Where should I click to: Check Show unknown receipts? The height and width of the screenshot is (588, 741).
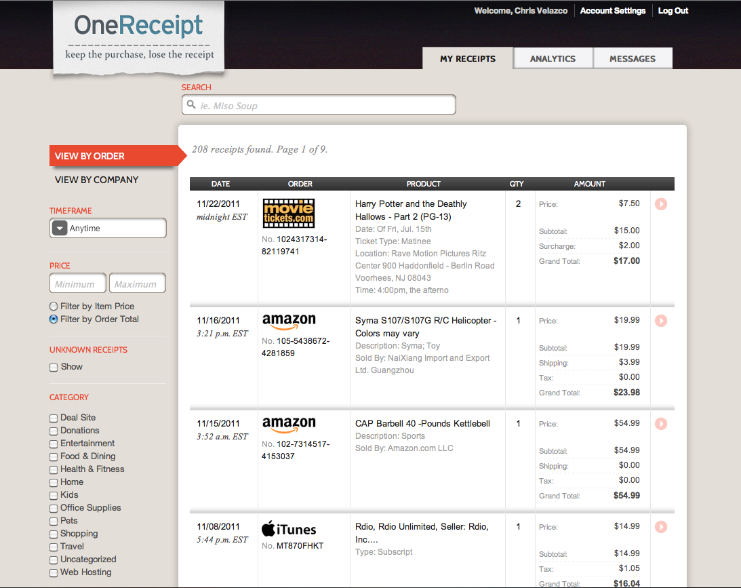[x=54, y=368]
